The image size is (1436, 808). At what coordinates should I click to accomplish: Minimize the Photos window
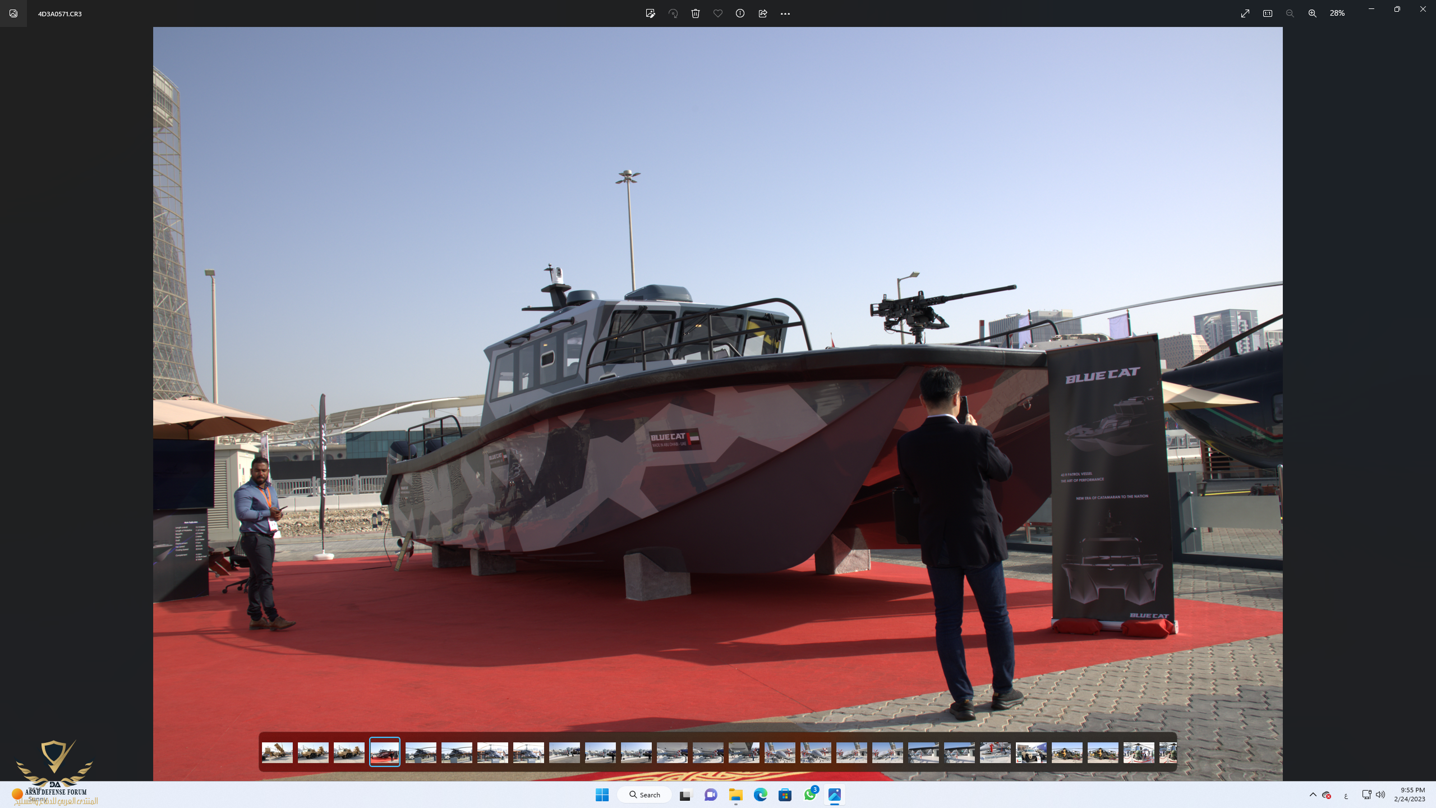[x=1371, y=9]
